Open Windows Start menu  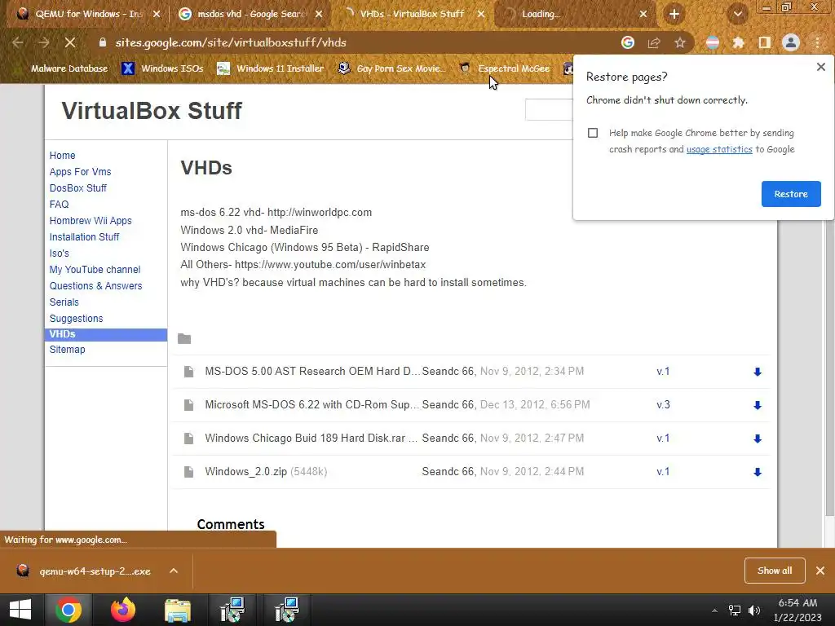click(x=20, y=610)
